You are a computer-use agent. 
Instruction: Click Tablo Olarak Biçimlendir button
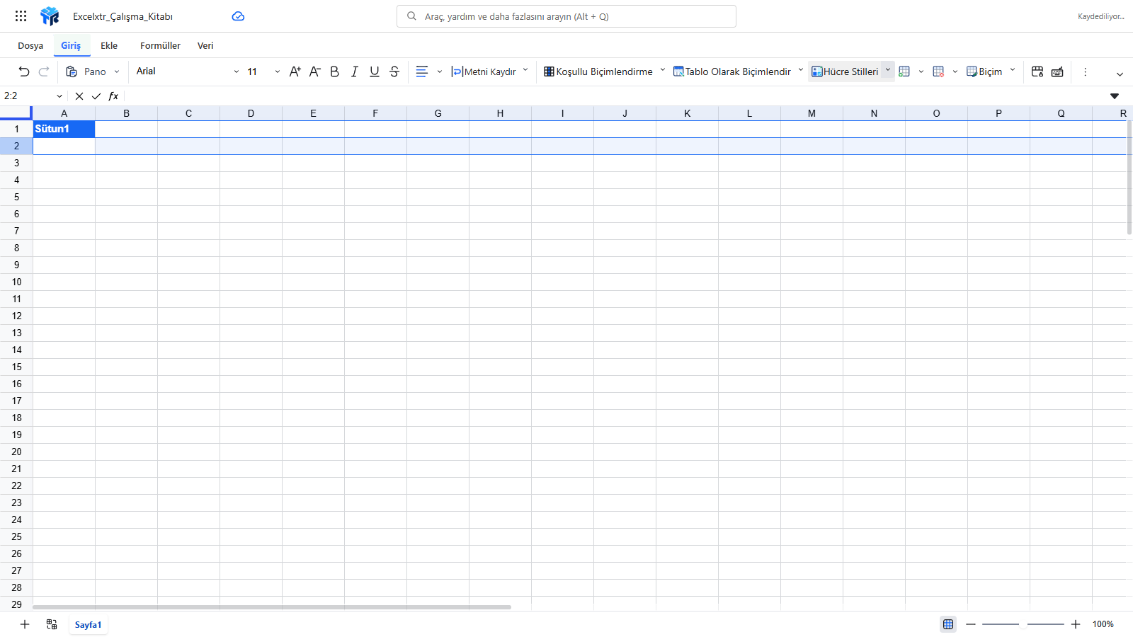pos(732,71)
